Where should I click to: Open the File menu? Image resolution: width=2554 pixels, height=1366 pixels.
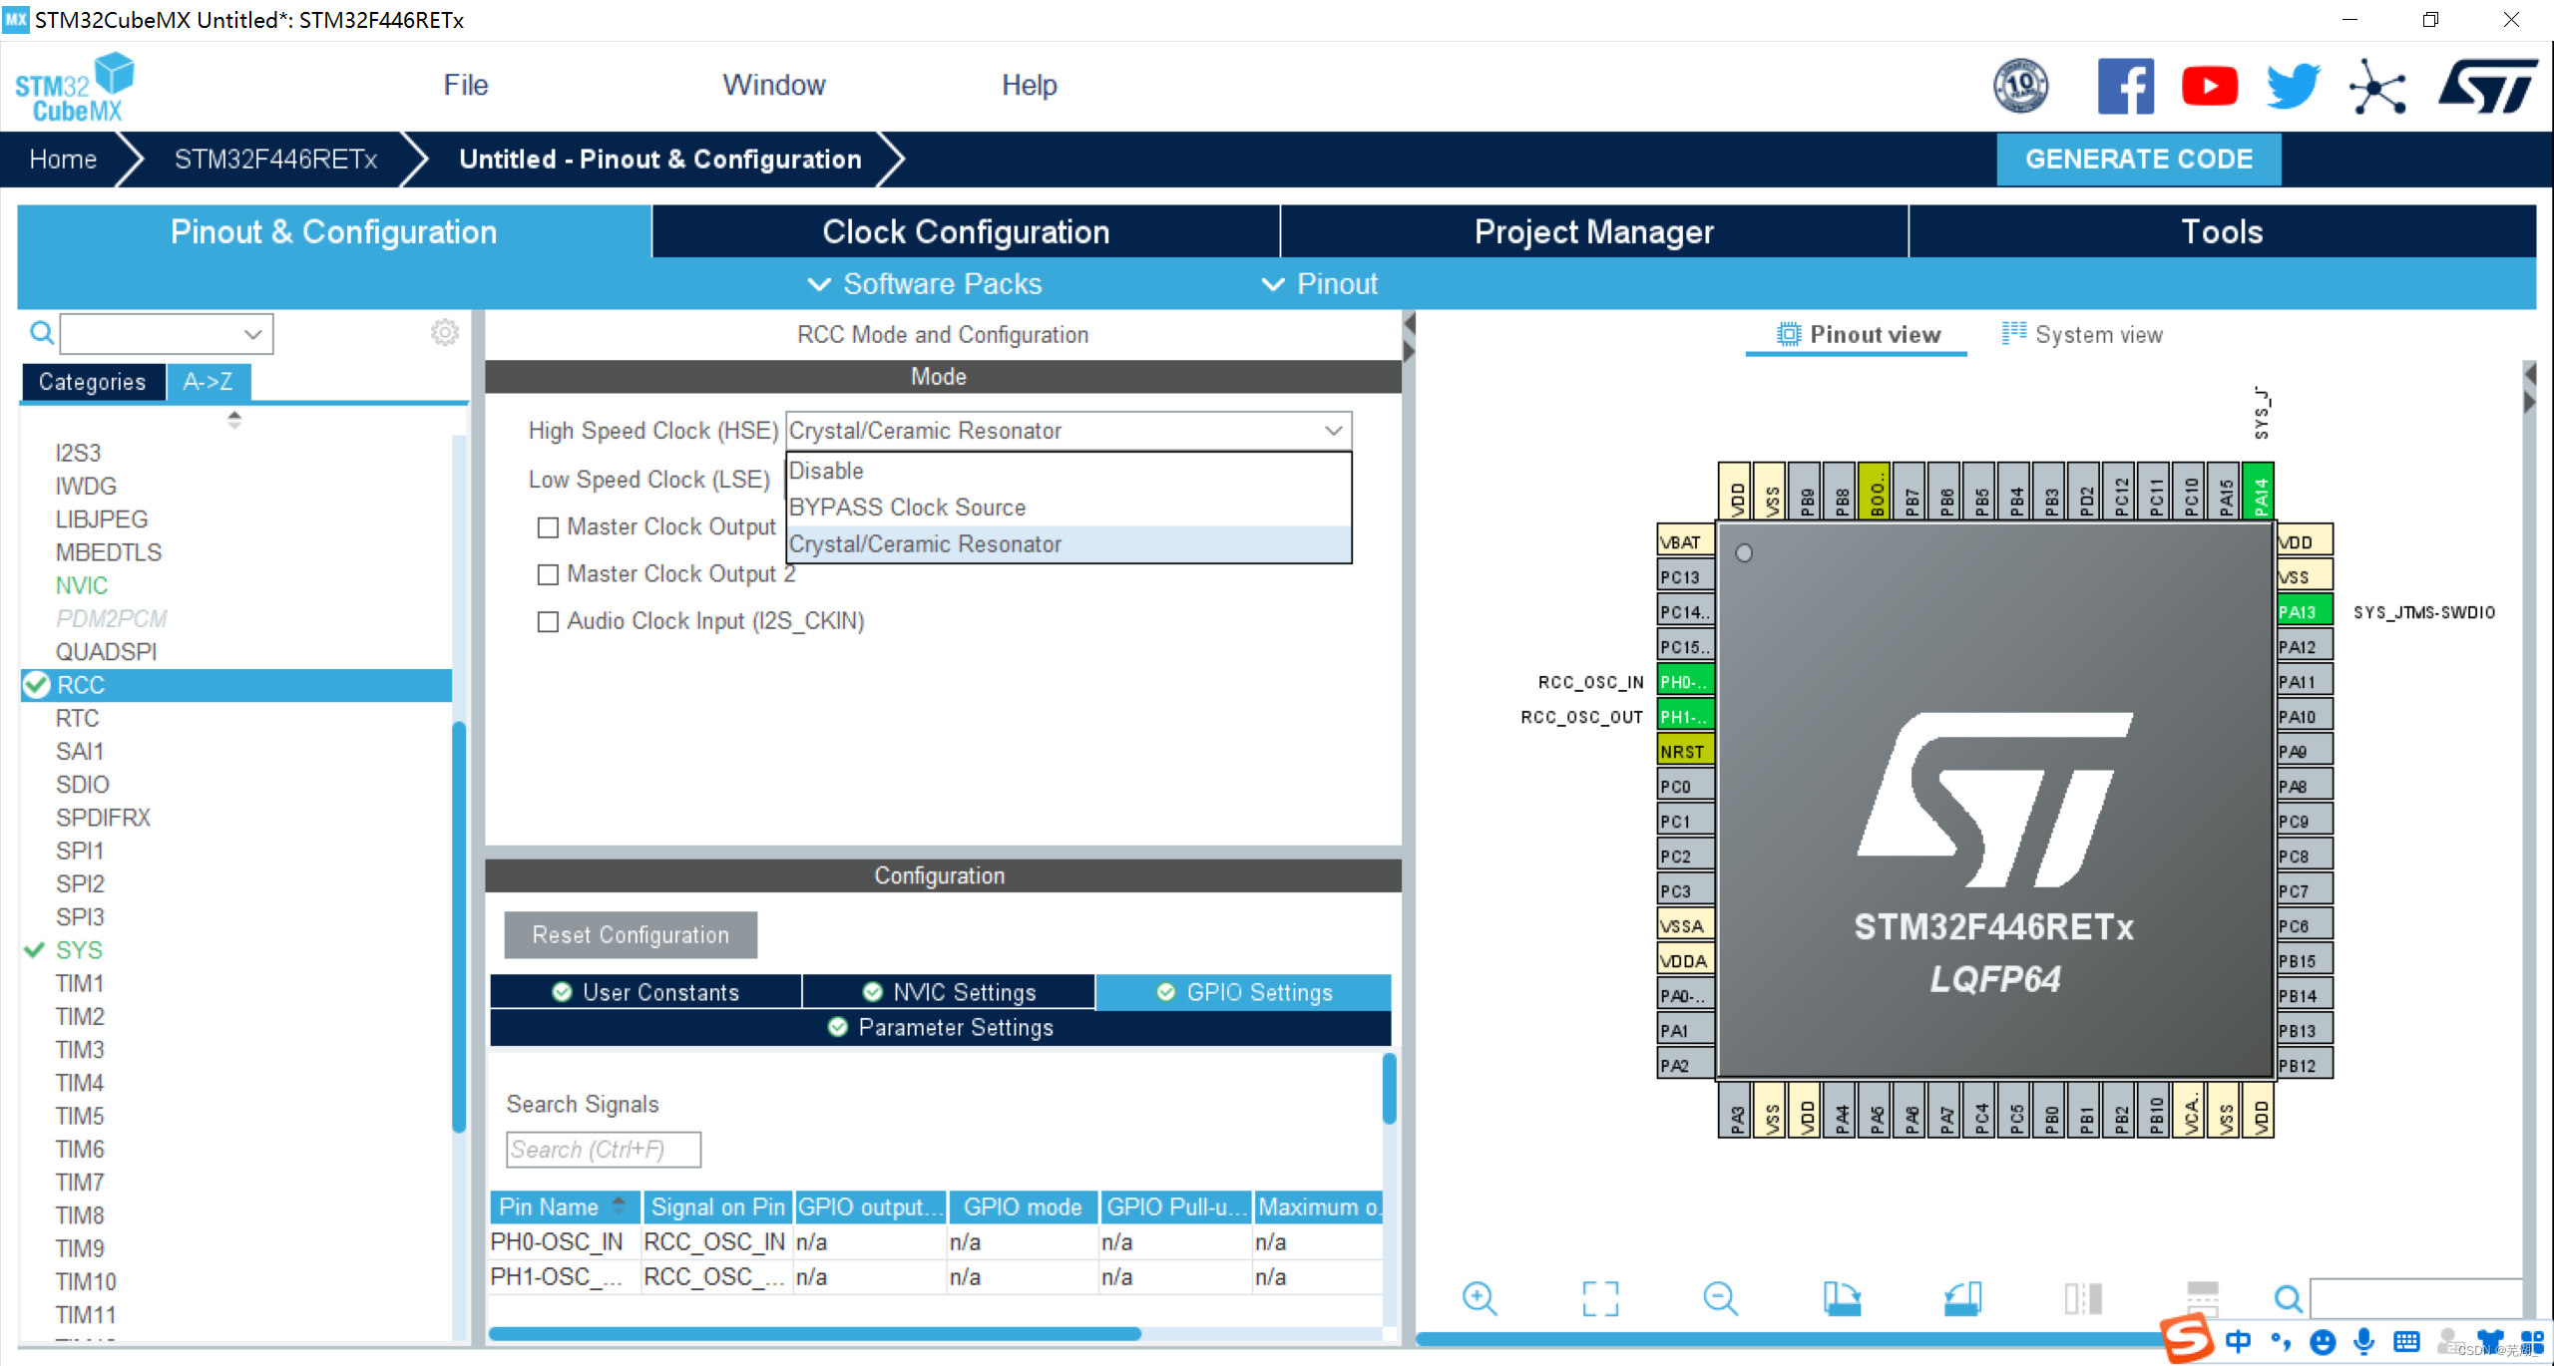point(466,85)
